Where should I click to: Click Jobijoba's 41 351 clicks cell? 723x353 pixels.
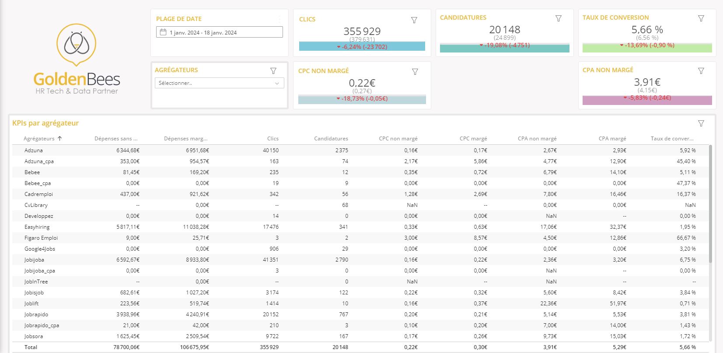coord(271,260)
